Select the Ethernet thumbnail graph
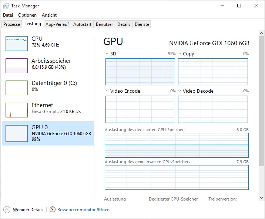Screen dimensions: 265x219 [17, 110]
